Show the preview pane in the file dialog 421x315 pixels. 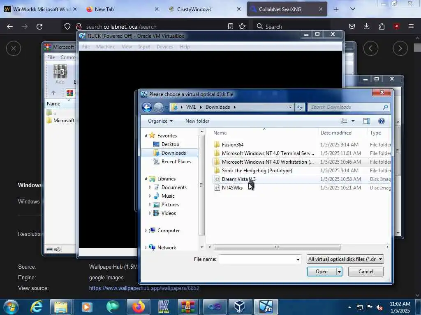366,121
